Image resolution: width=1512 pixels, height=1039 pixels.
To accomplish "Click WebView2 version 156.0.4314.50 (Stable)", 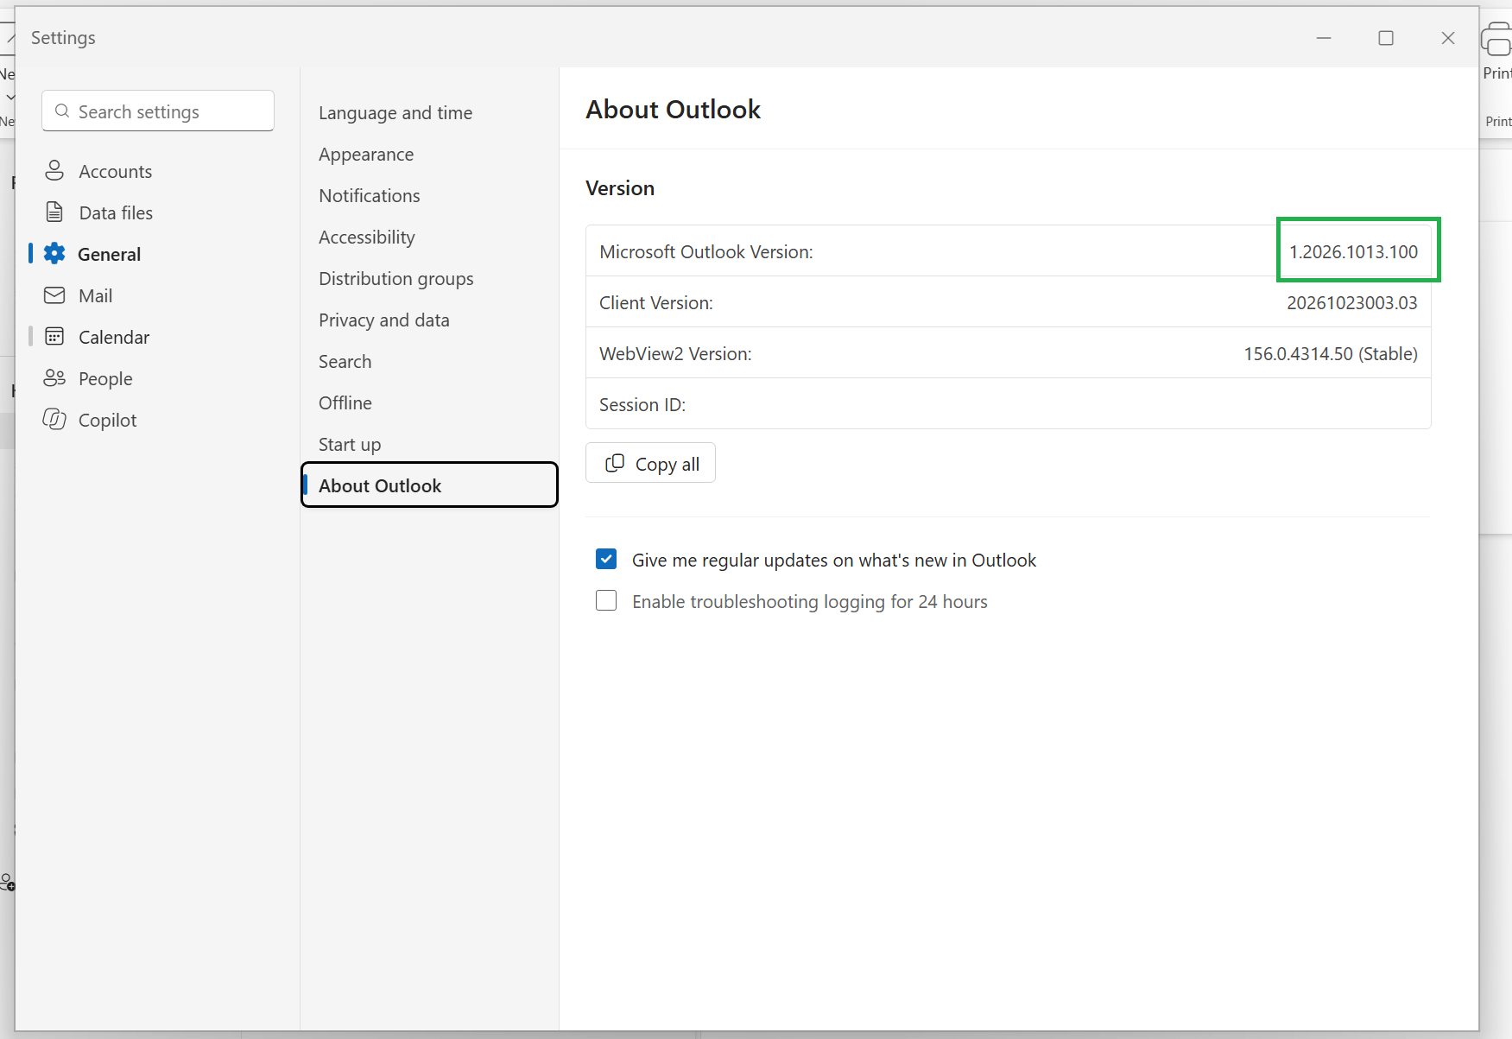I will pyautogui.click(x=1331, y=354).
